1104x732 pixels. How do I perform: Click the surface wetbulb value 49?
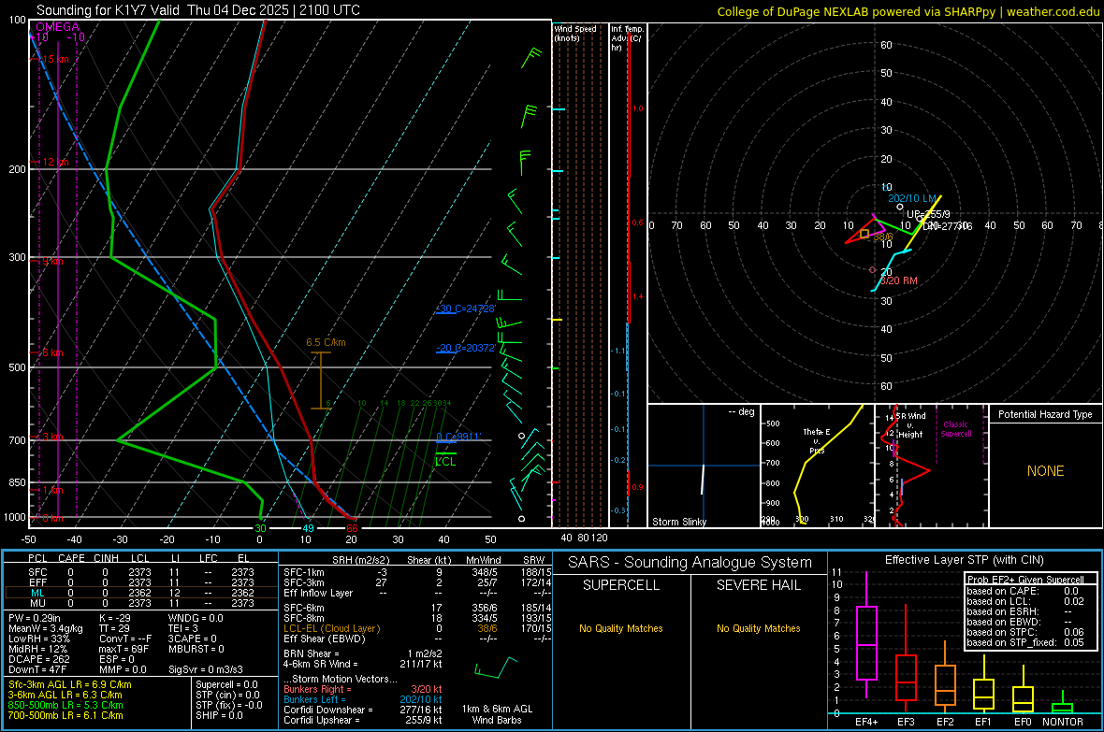click(308, 528)
